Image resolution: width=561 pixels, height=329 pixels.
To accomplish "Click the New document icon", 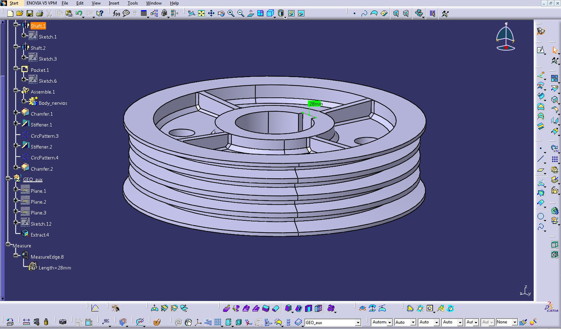I will 10,14.
